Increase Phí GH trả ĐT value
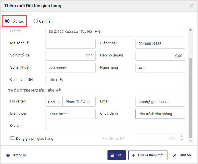This screenshot has height=164, width=198. 182,137
